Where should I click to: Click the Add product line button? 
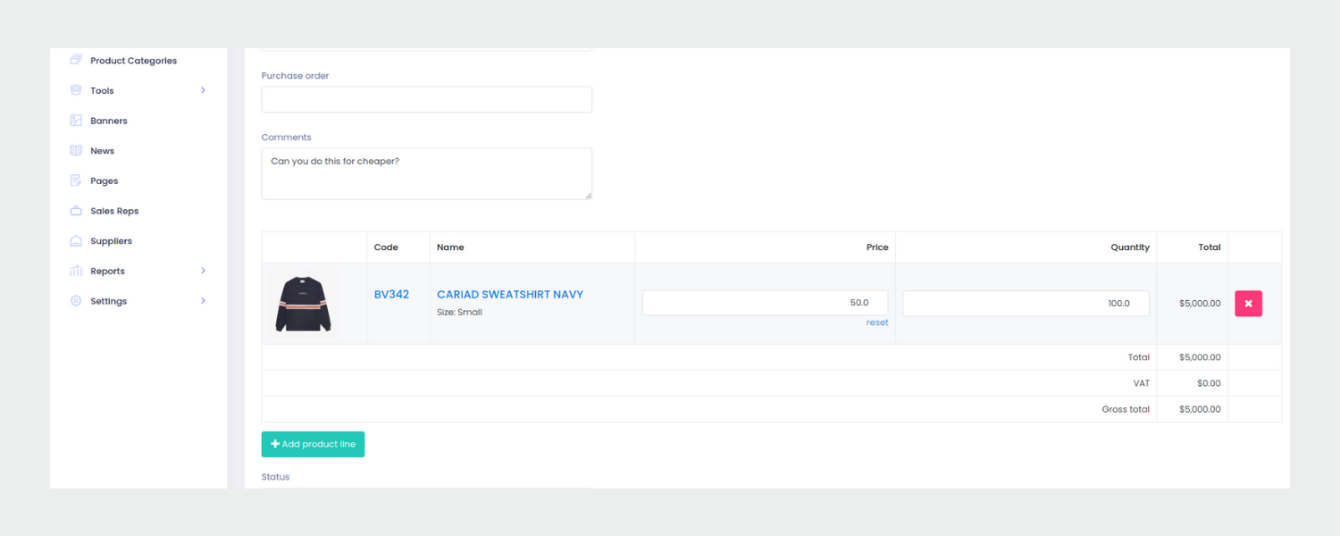coord(313,444)
